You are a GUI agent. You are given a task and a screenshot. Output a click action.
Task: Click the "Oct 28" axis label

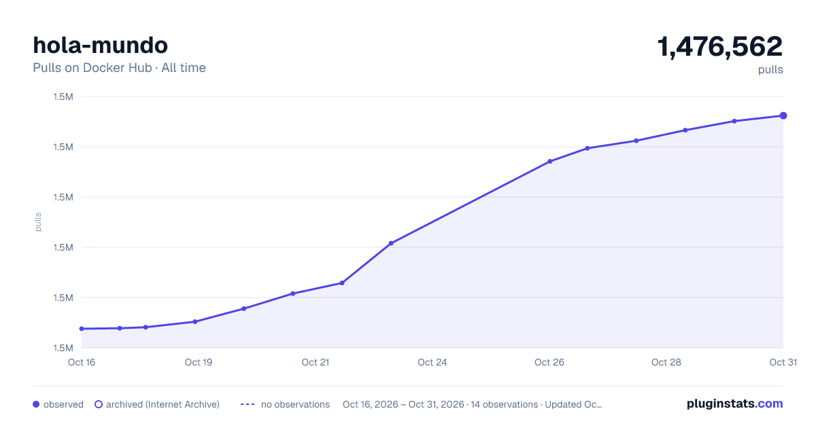(x=666, y=362)
